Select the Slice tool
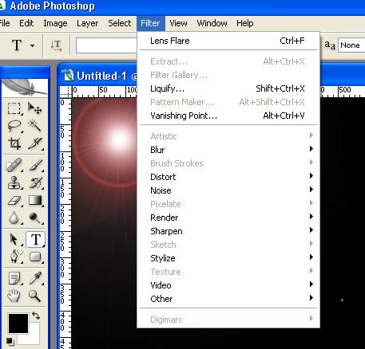 click(x=34, y=143)
